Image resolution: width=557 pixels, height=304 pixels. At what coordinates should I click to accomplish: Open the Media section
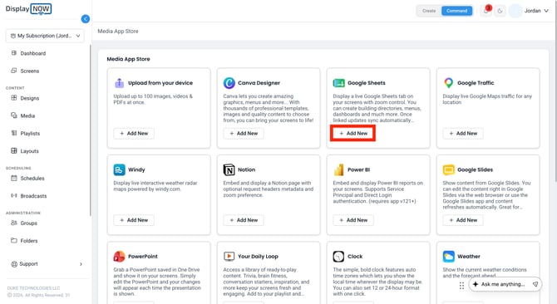pyautogui.click(x=27, y=115)
